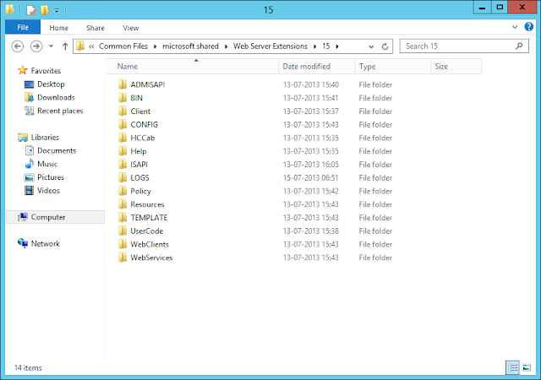Open the Videos library
Screen dimensions: 541x380
click(x=48, y=190)
